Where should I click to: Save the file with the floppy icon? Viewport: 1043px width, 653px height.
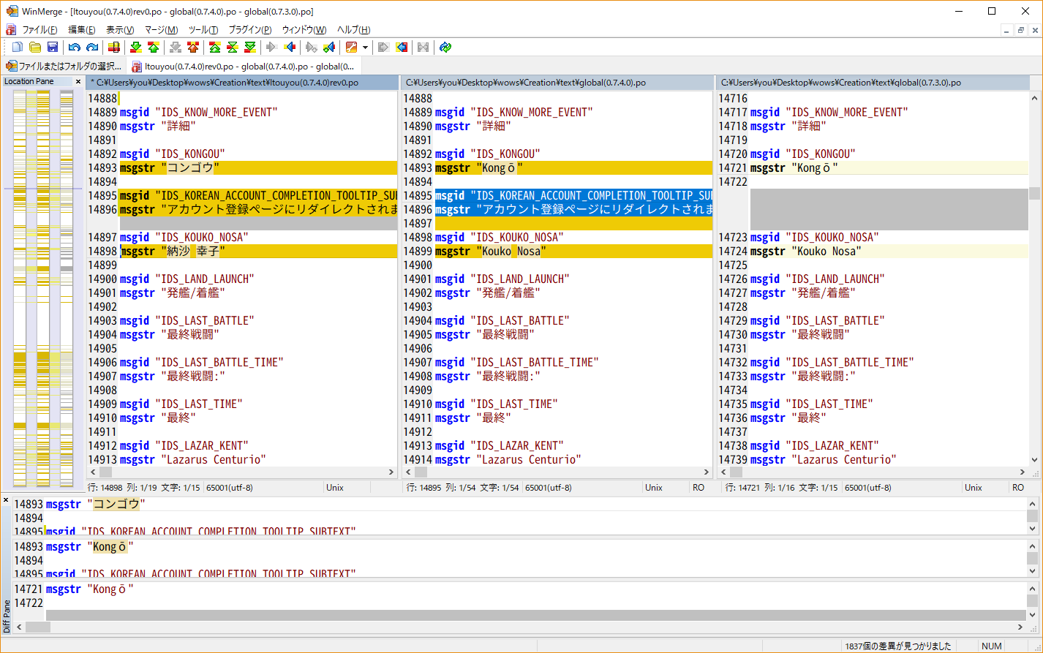point(52,48)
